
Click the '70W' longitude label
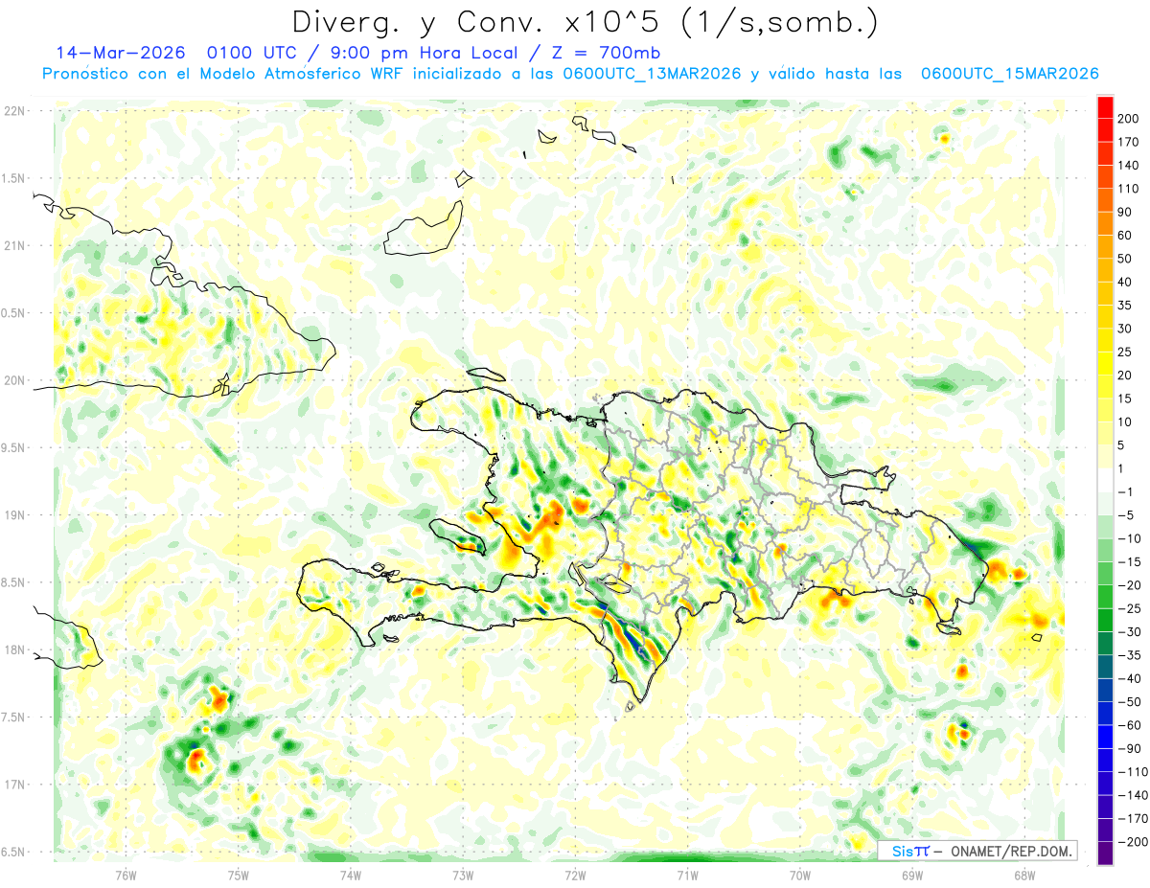(799, 874)
